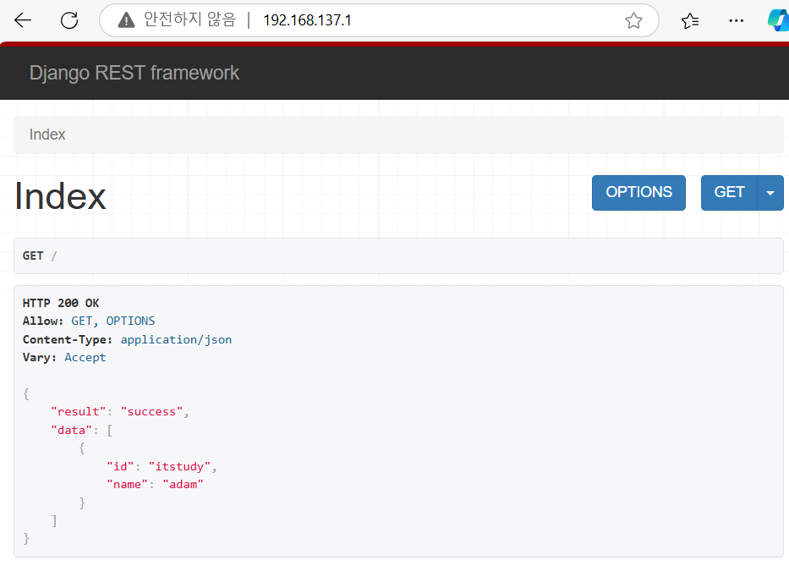Add page to favorites with star icon

633,20
